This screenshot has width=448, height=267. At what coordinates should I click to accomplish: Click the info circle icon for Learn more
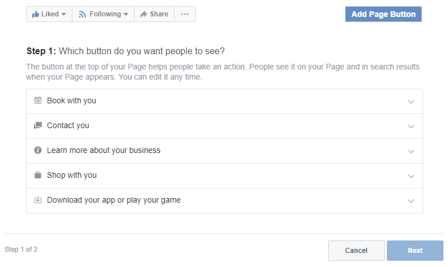pyautogui.click(x=38, y=150)
